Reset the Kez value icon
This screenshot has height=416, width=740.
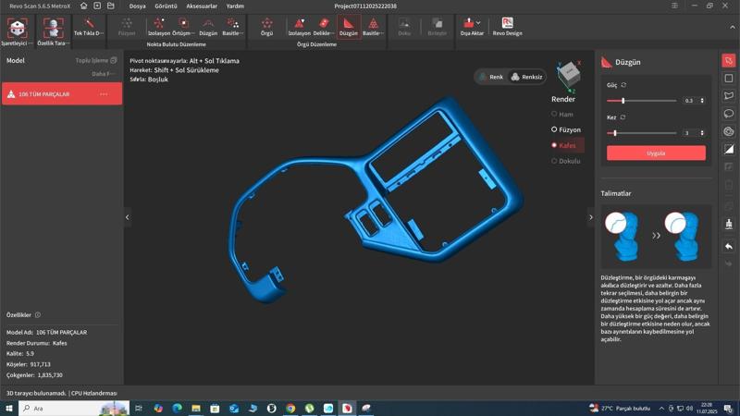click(x=623, y=117)
